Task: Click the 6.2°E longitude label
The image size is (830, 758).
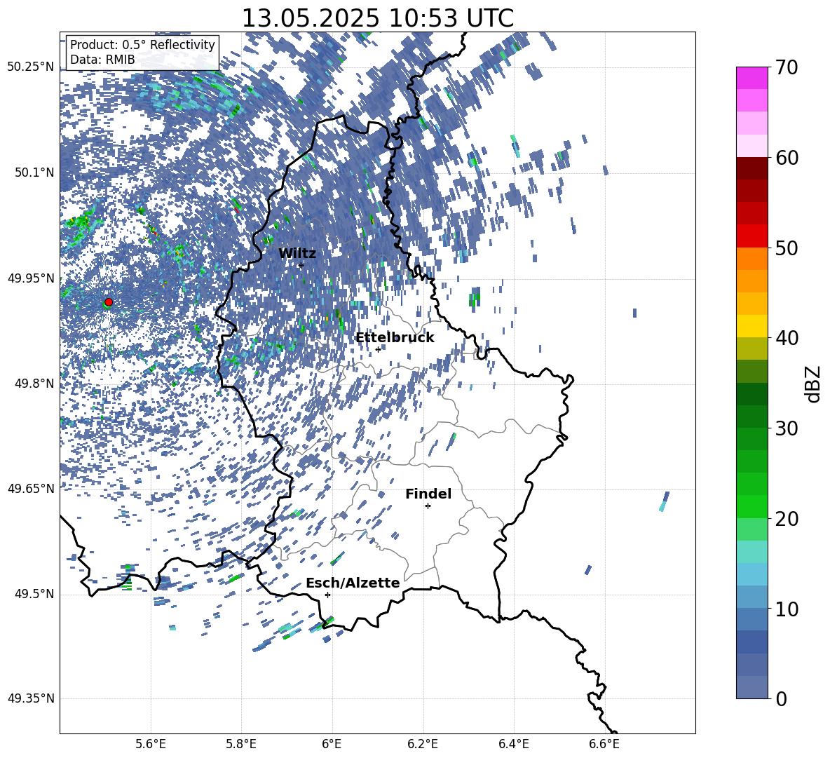Action: point(423,744)
